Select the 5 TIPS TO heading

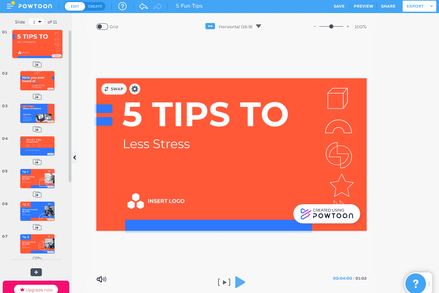205,114
